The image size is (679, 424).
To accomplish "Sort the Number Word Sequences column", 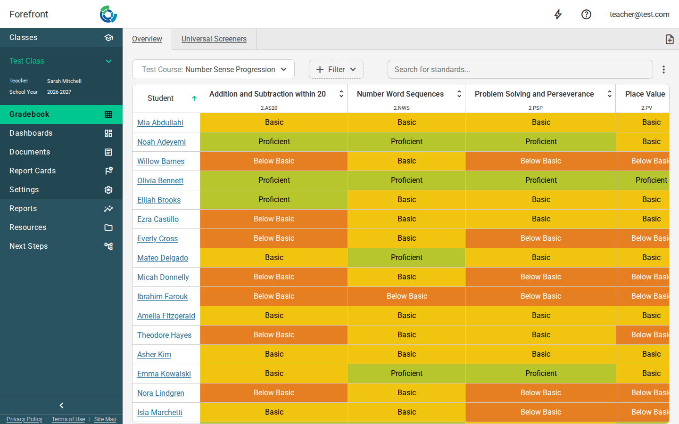I will pos(459,94).
